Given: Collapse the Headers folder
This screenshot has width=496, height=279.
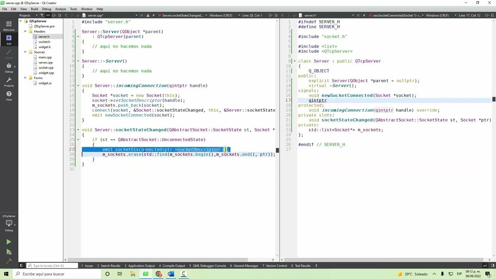Looking at the screenshot, I should point(25,31).
